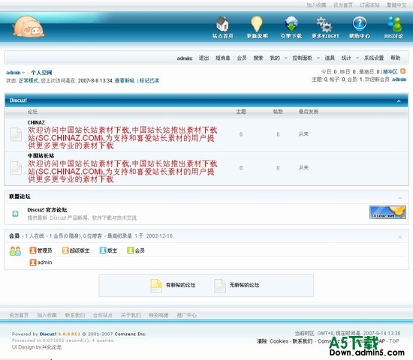Image resolution: width=413 pixels, height=360 pixels.
Task: Click the 管理员 legend icon
Action: (33, 250)
